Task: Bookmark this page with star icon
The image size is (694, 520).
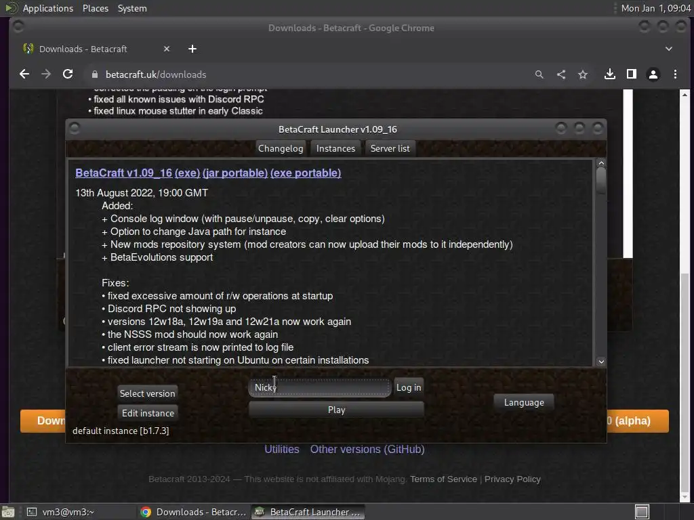Action: pyautogui.click(x=583, y=74)
